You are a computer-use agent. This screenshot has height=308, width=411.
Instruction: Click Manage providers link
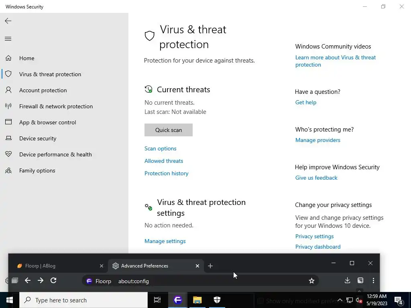click(x=318, y=140)
